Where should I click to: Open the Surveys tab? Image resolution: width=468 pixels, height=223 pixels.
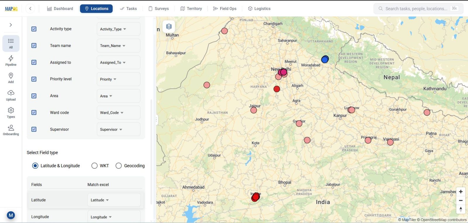point(159,8)
